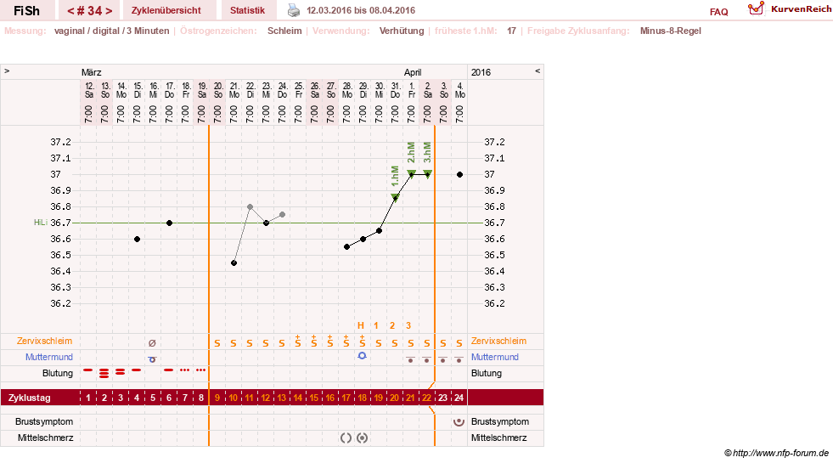Click the left Zervixschleim row label
Screen dimensions: 833x463
45,341
